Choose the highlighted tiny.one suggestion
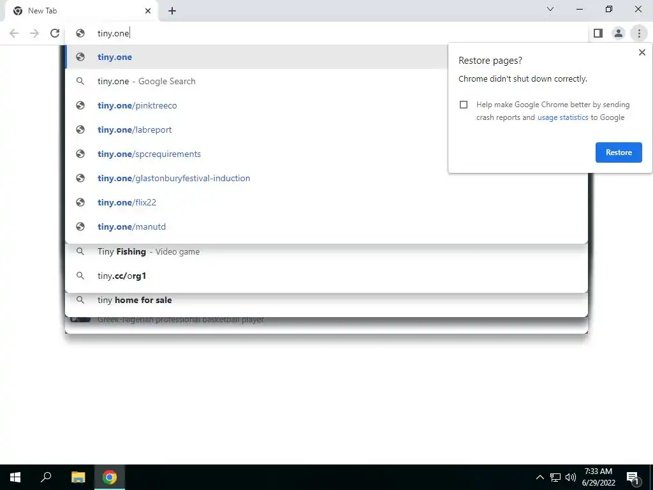653x490 pixels. pos(256,57)
